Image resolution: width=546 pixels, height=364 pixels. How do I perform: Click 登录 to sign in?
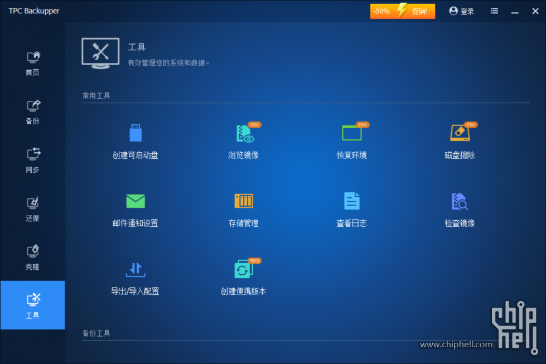tap(461, 11)
